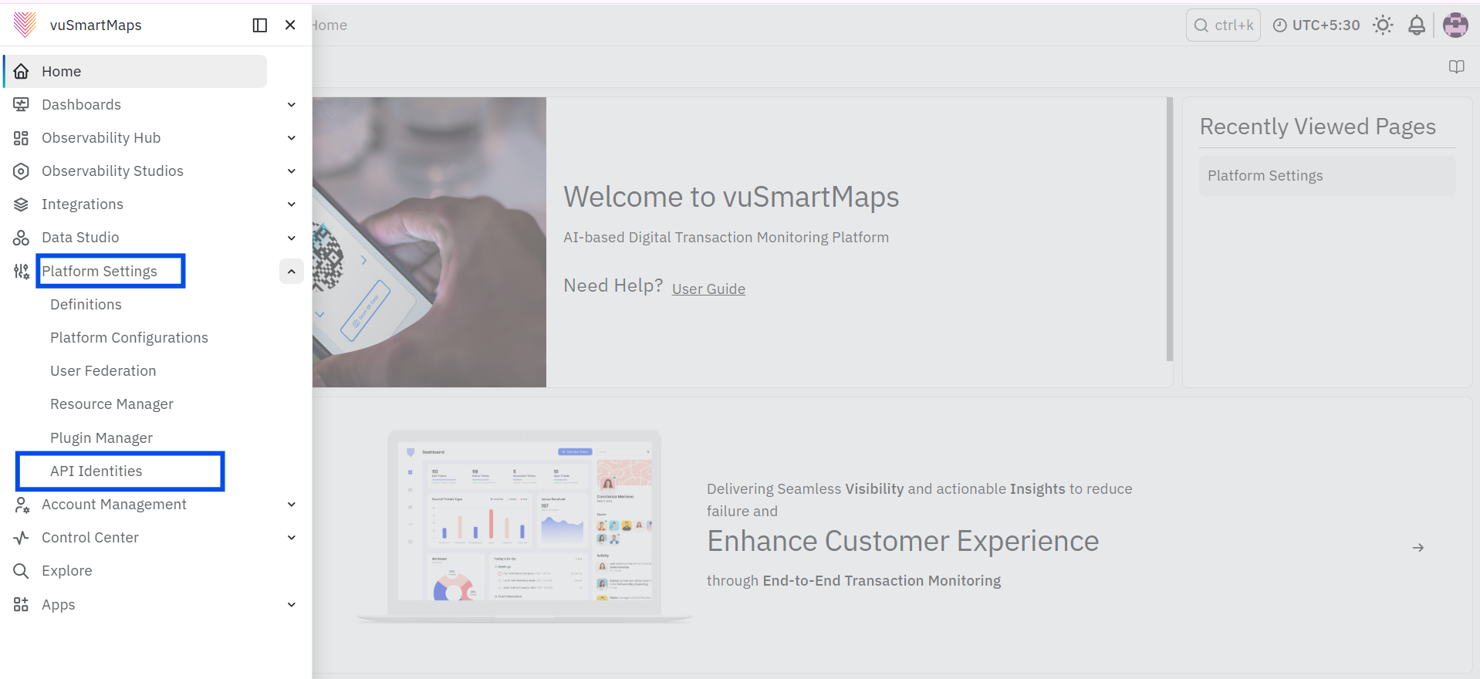Click the Observability Hub grid icon
Screen dimensions: 1480x679
point(21,138)
